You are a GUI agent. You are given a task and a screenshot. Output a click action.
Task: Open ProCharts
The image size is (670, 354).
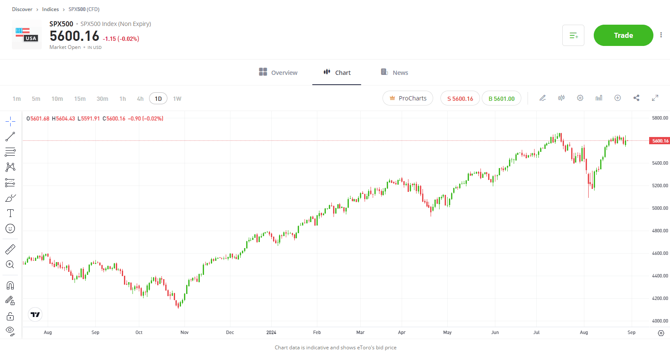click(x=408, y=98)
